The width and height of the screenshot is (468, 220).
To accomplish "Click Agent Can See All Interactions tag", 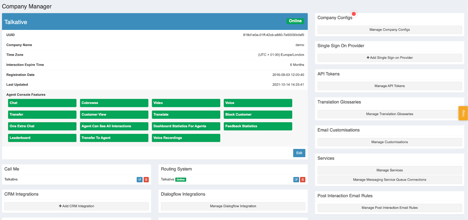I will (114, 126).
